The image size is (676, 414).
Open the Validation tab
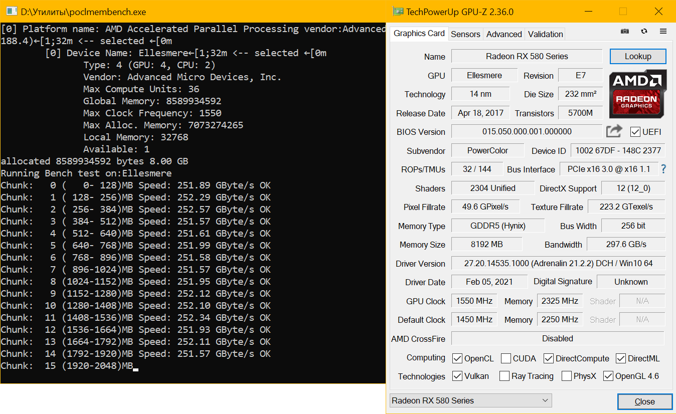[545, 34]
